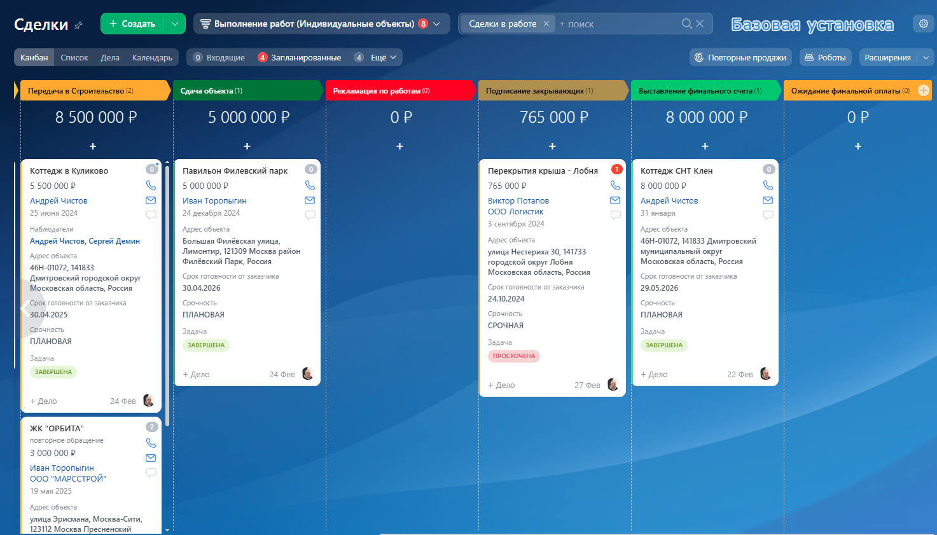Open the ООО "МАРССТРОЙ" company link

tap(68, 478)
